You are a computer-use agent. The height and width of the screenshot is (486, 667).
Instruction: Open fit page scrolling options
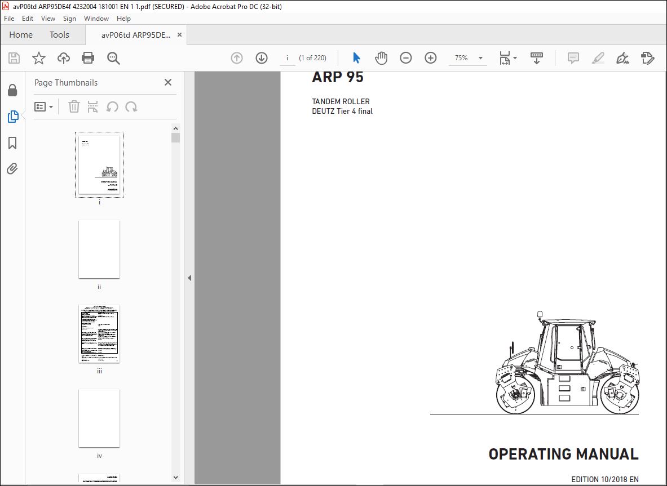(x=508, y=58)
